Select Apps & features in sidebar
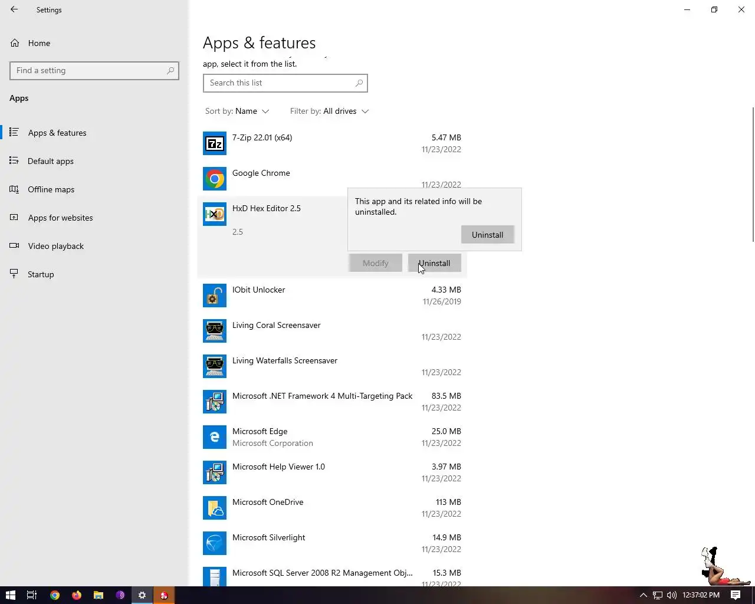 click(x=57, y=133)
